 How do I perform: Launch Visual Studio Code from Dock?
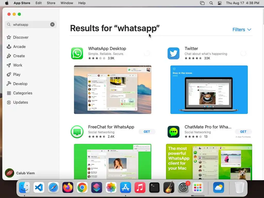[39, 187]
